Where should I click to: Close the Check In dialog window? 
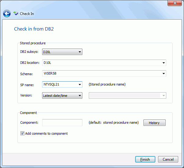tap(175, 3)
